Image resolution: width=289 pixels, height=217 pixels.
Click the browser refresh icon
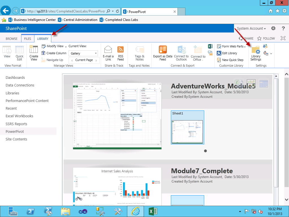point(117,11)
